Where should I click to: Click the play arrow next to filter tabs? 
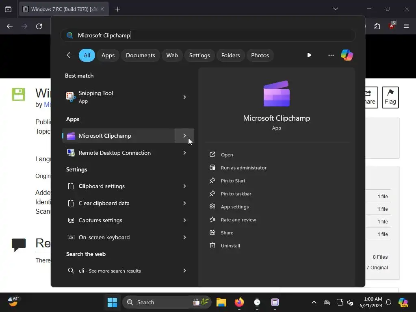pyautogui.click(x=309, y=55)
